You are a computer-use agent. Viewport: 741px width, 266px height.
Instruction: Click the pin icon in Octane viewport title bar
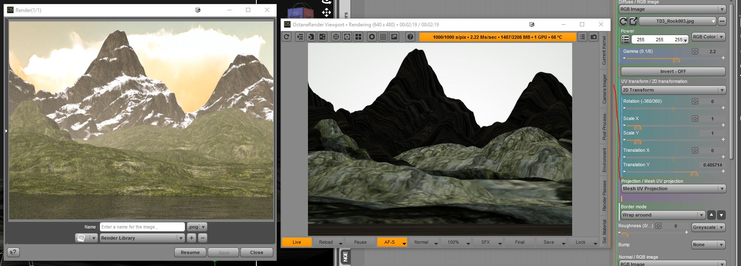pos(532,24)
